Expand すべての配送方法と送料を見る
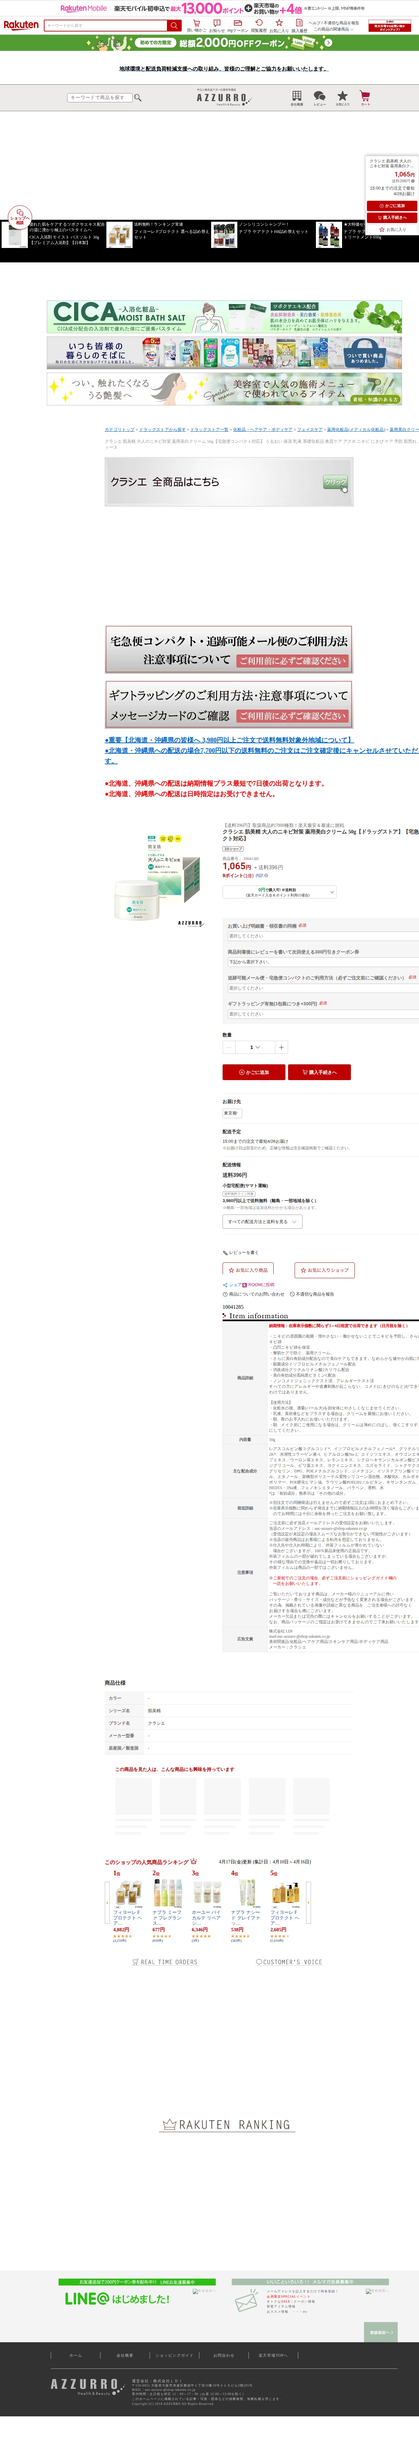 [x=263, y=1222]
